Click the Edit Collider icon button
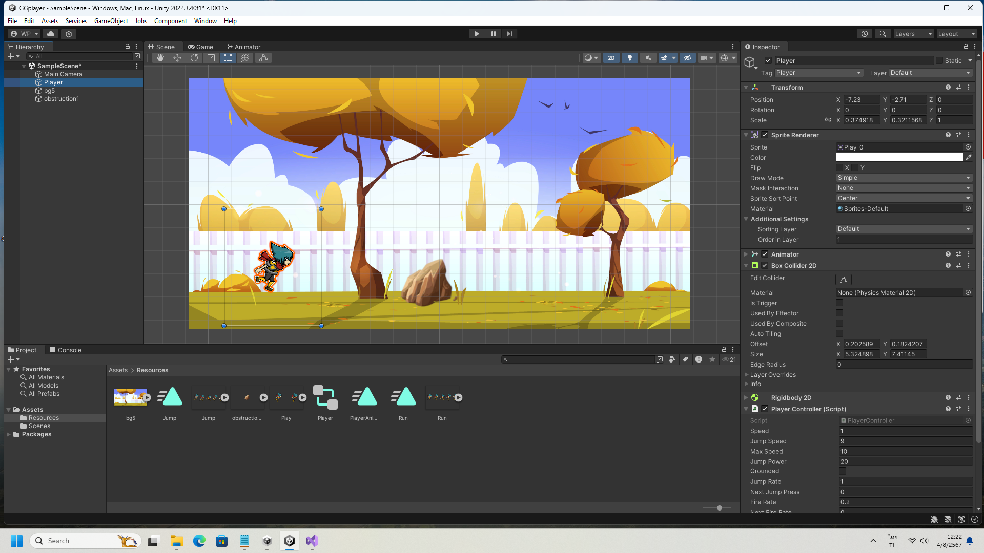The height and width of the screenshot is (553, 984). point(843,279)
